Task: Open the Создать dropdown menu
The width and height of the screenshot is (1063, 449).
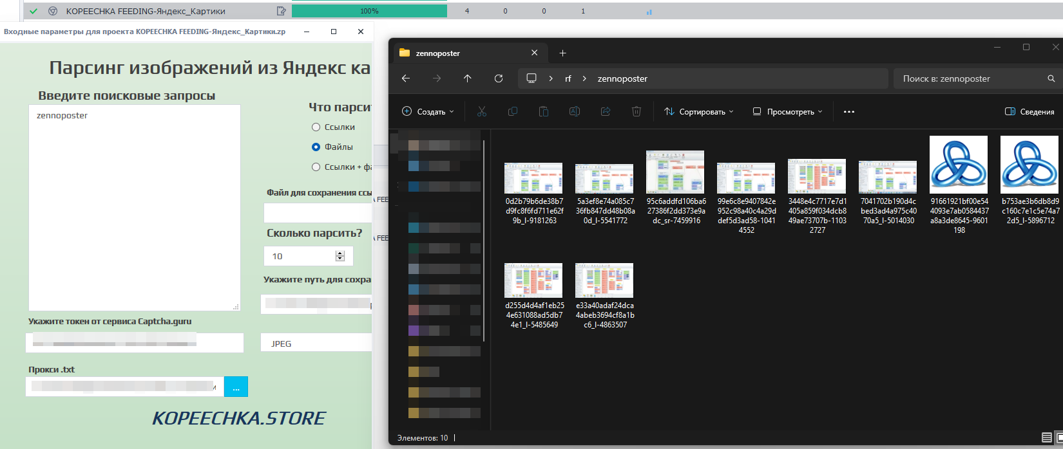Action: [x=428, y=111]
